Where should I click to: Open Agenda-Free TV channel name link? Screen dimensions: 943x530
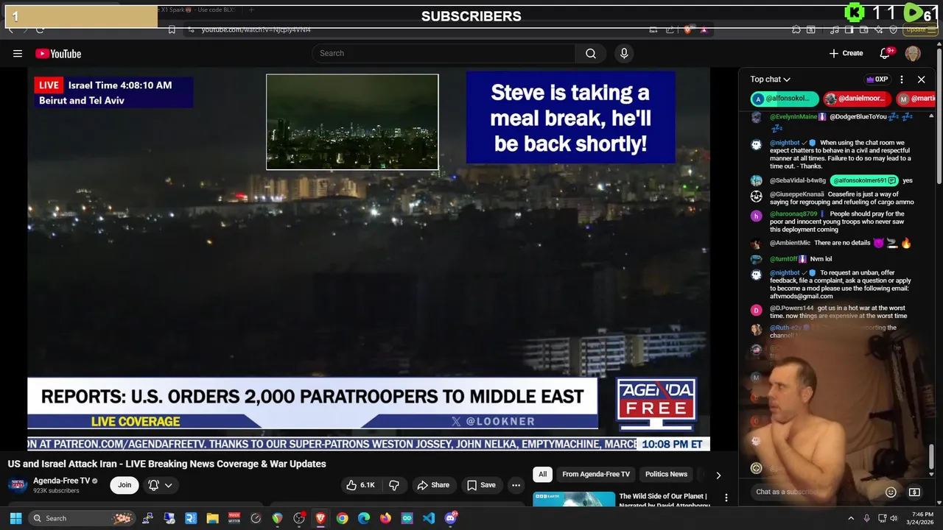pos(61,481)
